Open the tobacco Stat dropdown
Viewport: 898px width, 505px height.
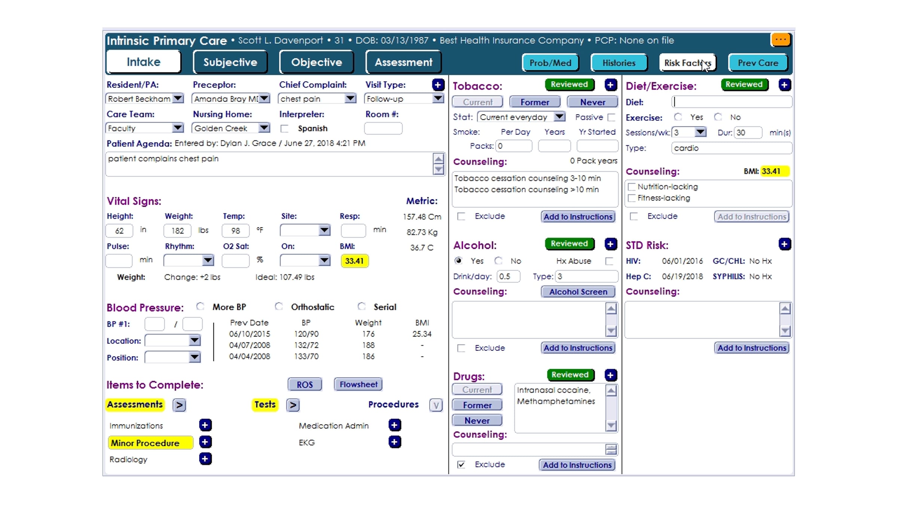[559, 117]
